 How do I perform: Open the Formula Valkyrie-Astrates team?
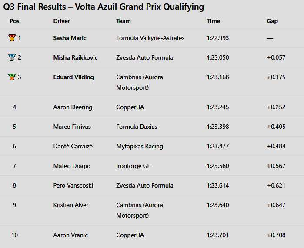(150, 38)
